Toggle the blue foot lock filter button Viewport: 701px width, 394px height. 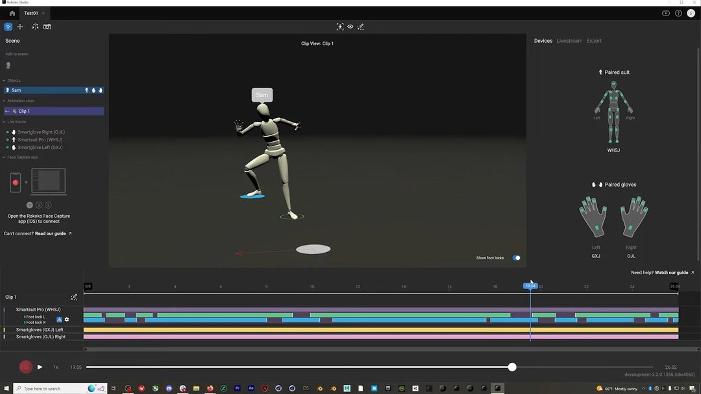pos(59,319)
